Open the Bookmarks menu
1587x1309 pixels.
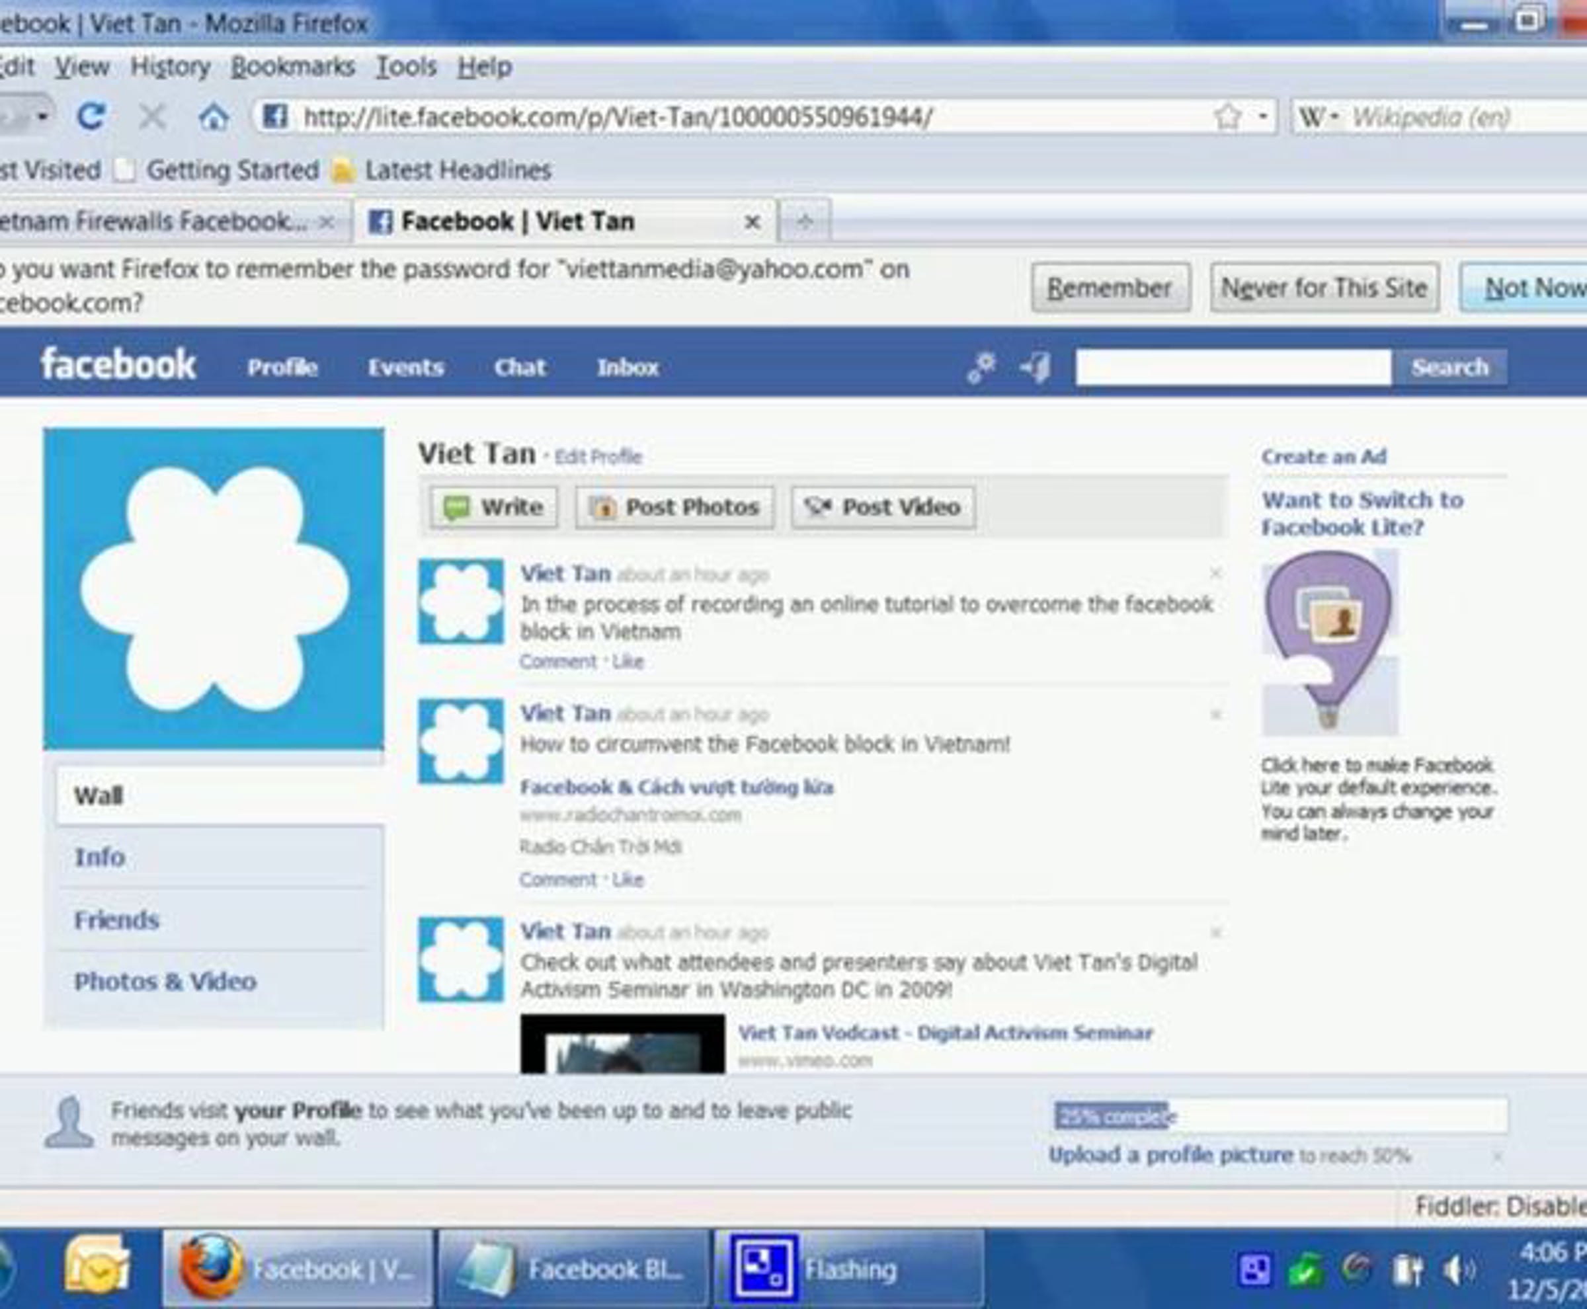[293, 66]
